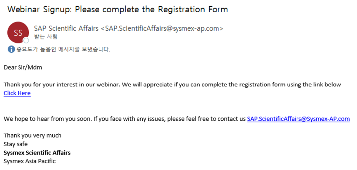
Task: Click the 'Registration Form' words in subject
Action: 193,10
